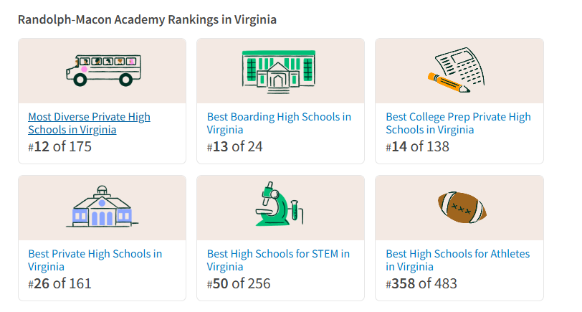The height and width of the screenshot is (312, 582).
Task: Open Most Diverse Private High Schools link
Action: [89, 123]
